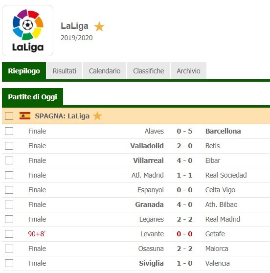Click the LaLiga league logo image

[x=27, y=30]
